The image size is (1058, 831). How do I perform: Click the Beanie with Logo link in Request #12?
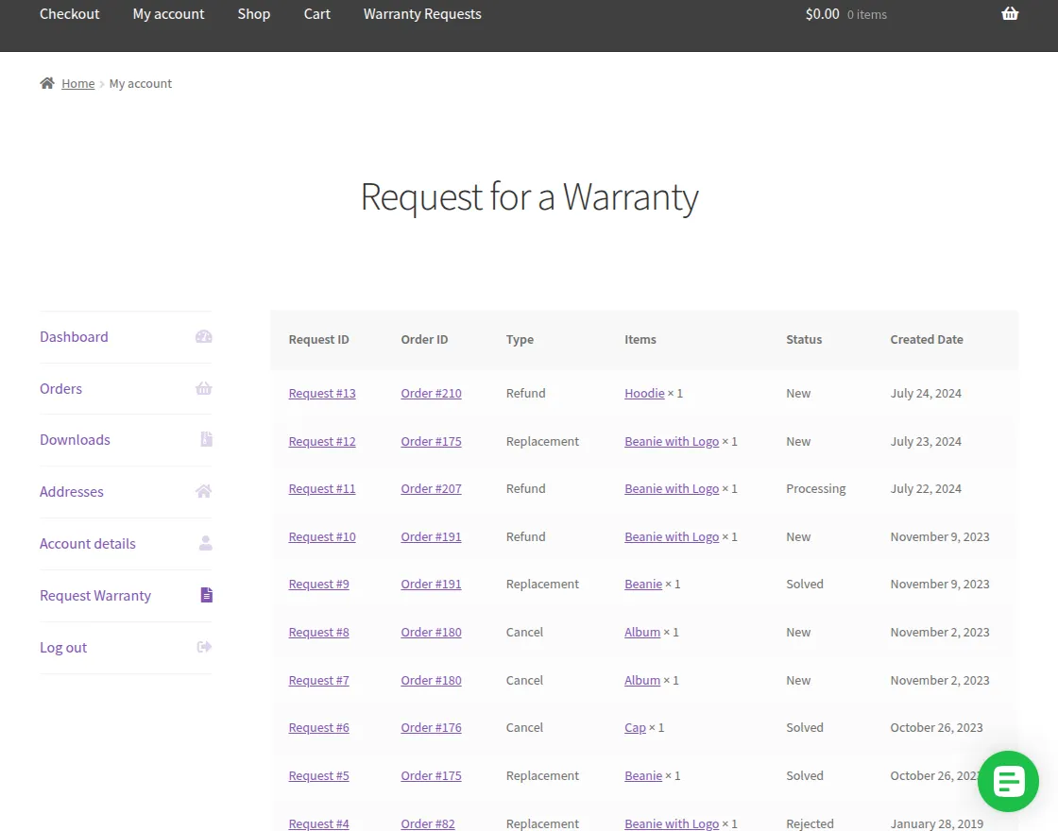[x=672, y=441]
